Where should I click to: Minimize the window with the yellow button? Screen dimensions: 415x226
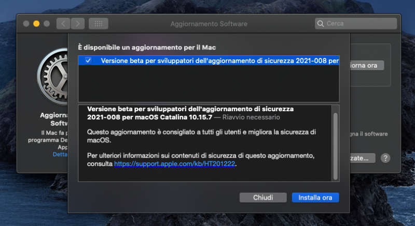pos(36,24)
